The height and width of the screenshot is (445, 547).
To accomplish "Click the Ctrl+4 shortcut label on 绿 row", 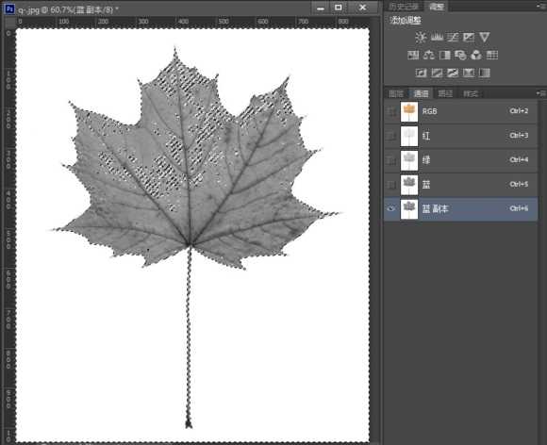I will 519,160.
